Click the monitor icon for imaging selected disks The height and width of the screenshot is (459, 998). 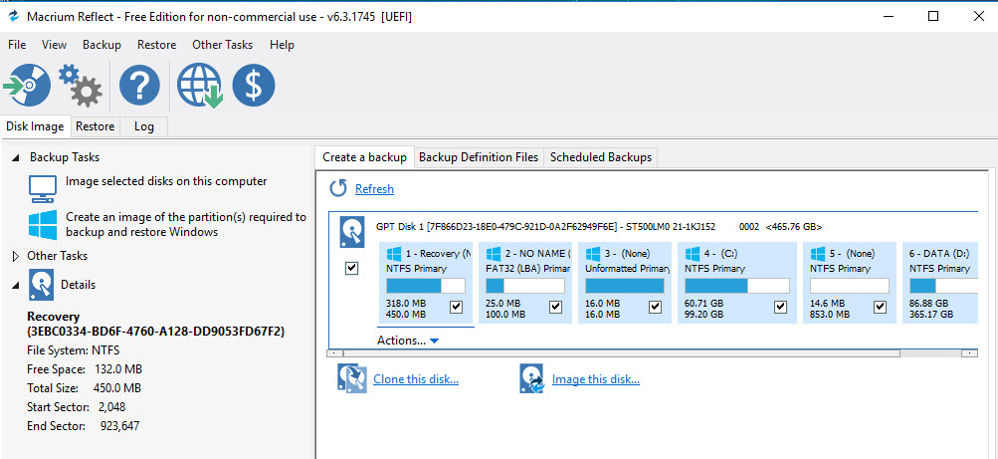[43, 188]
